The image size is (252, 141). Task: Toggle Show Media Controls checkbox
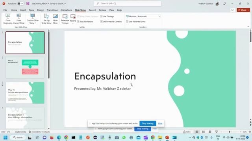click(101, 22)
